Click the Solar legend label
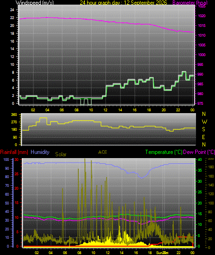This screenshot has height=255, width=215. pos(61,154)
